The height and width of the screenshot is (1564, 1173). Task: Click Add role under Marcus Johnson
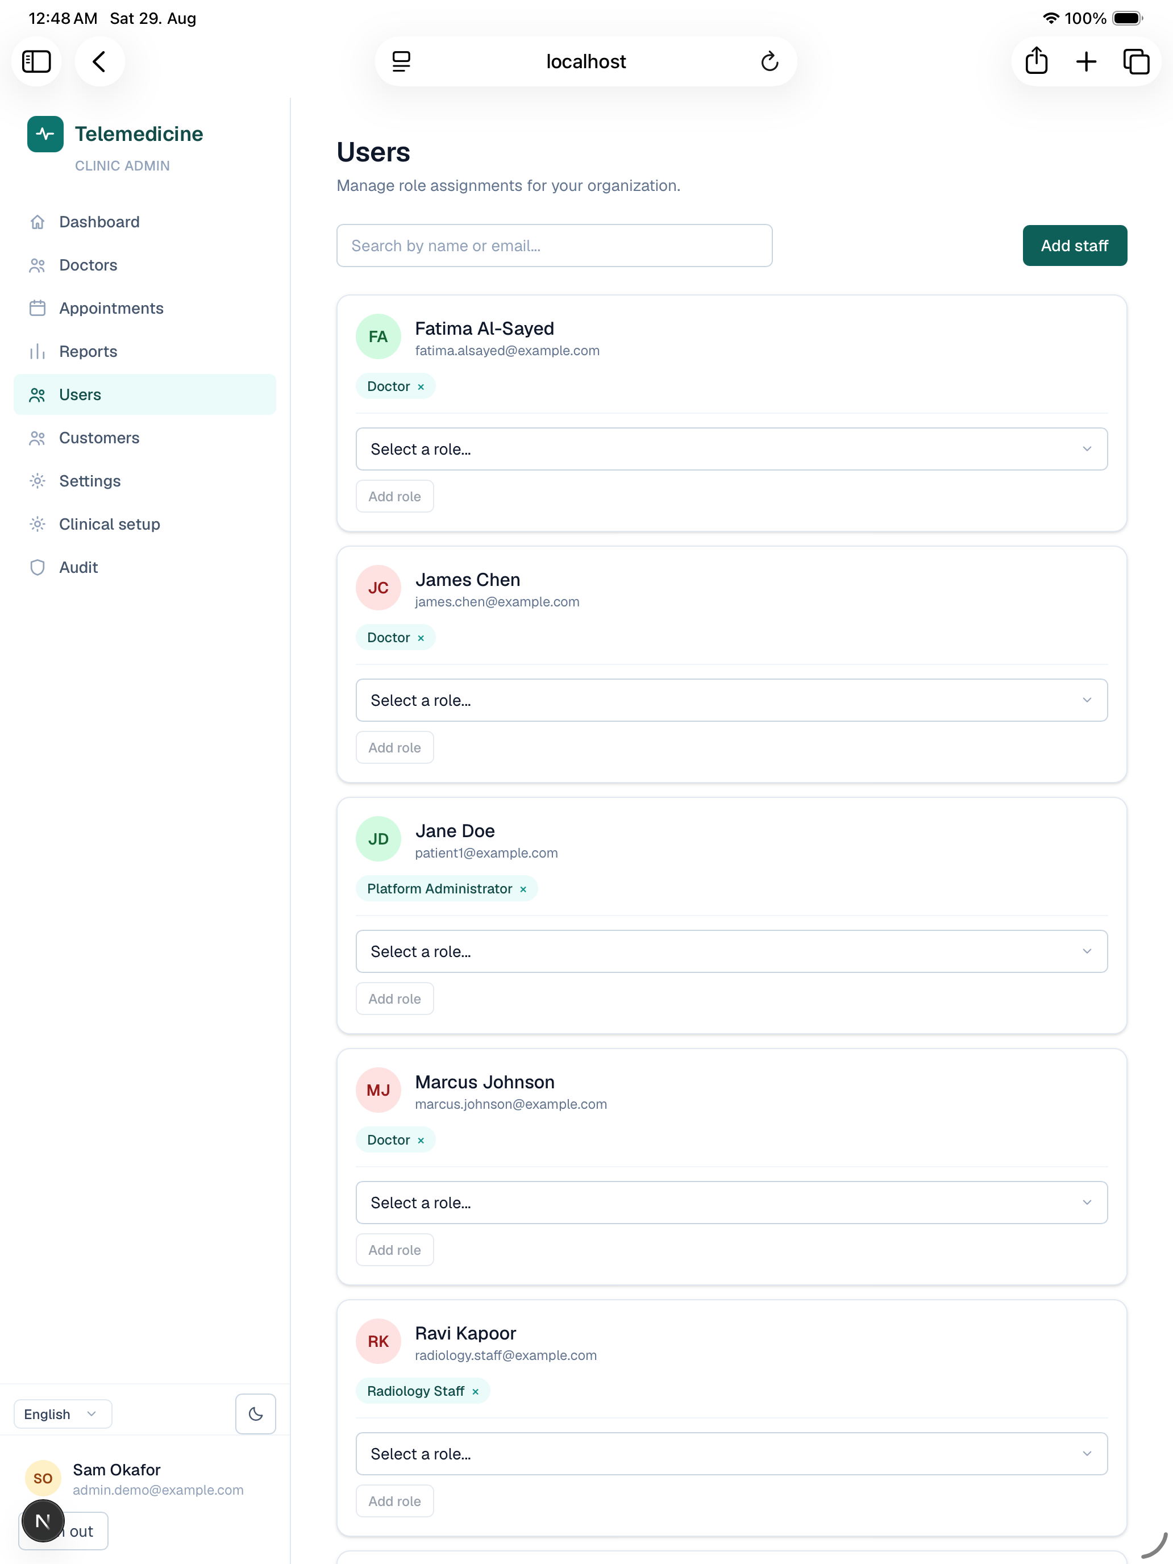point(394,1250)
